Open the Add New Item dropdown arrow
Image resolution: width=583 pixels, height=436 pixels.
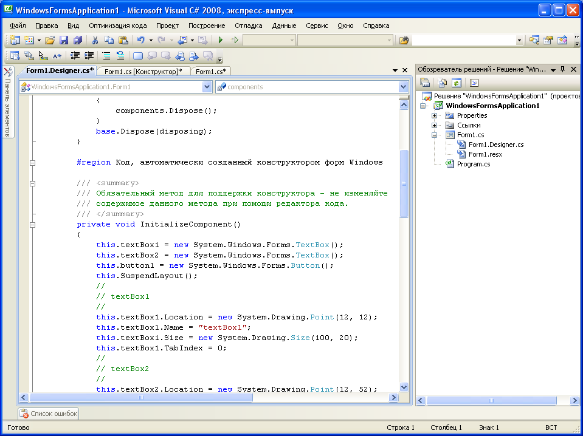coord(39,40)
